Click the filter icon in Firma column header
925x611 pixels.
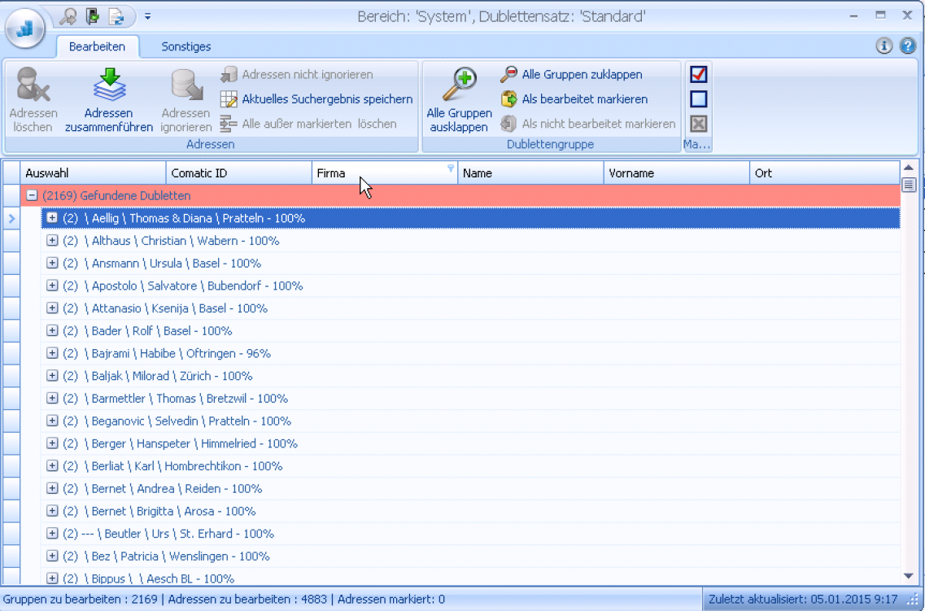click(451, 169)
